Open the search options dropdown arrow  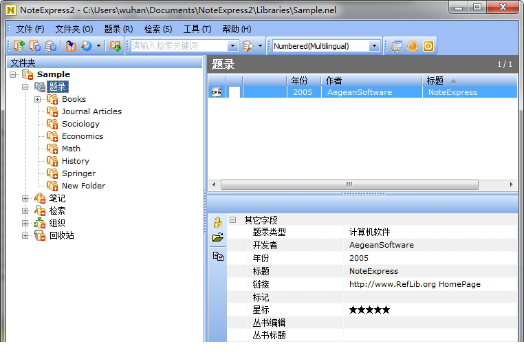(x=260, y=46)
